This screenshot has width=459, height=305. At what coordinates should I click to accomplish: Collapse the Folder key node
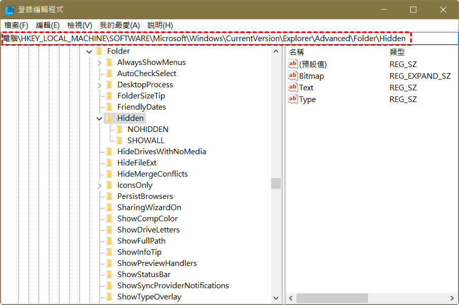tap(89, 52)
